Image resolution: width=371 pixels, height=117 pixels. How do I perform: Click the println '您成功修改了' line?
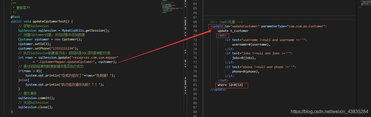pos(70,75)
